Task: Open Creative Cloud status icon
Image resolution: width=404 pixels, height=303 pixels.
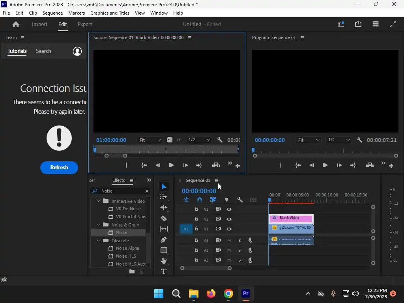Action: (4, 280)
